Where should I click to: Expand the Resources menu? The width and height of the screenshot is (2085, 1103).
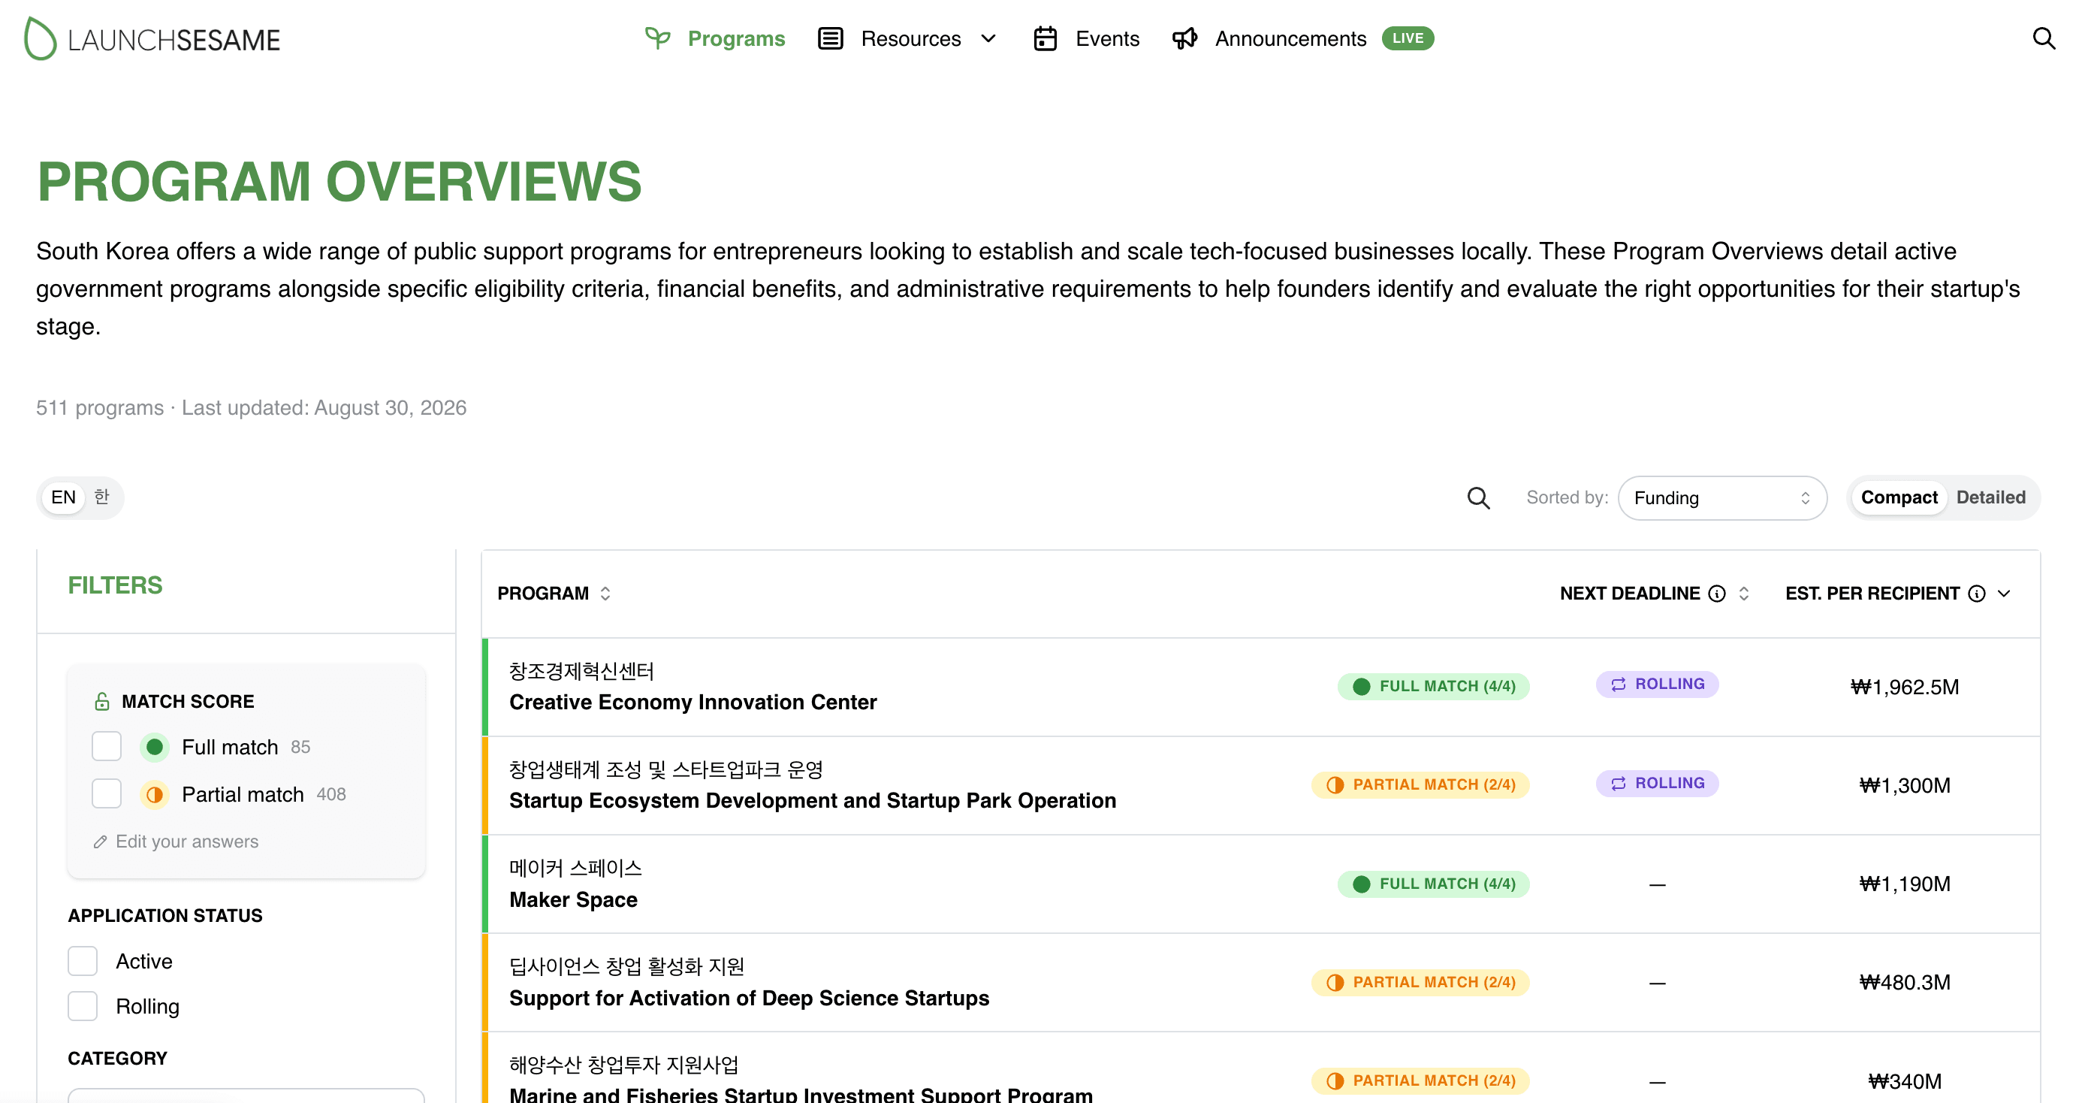coord(907,38)
